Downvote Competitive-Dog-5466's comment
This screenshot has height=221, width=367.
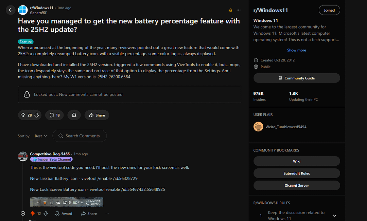tap(46, 214)
